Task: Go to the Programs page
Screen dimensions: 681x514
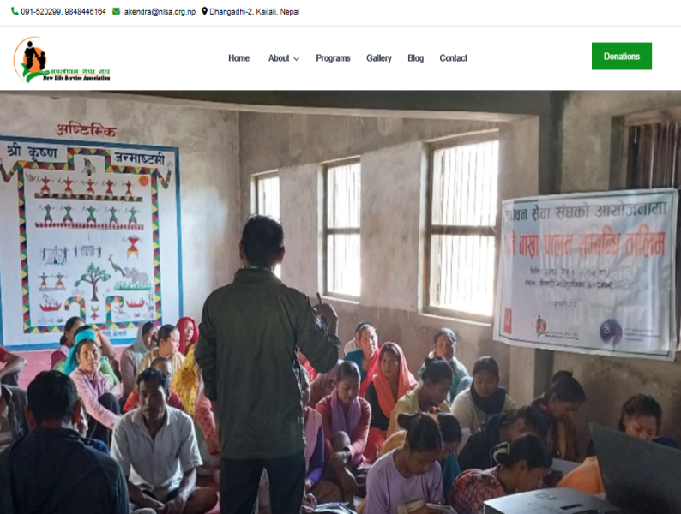Action: pos(333,58)
